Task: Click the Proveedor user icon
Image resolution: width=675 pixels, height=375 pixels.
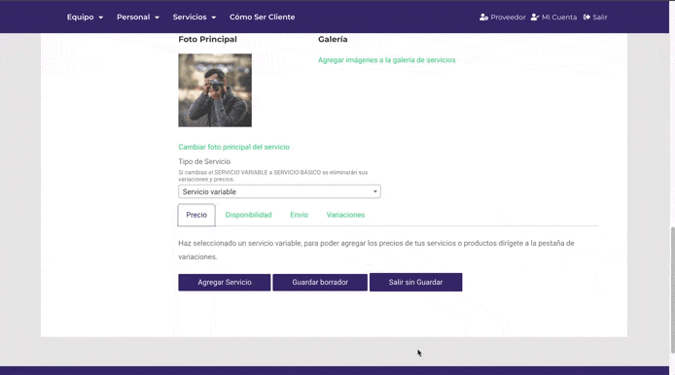Action: pos(483,17)
